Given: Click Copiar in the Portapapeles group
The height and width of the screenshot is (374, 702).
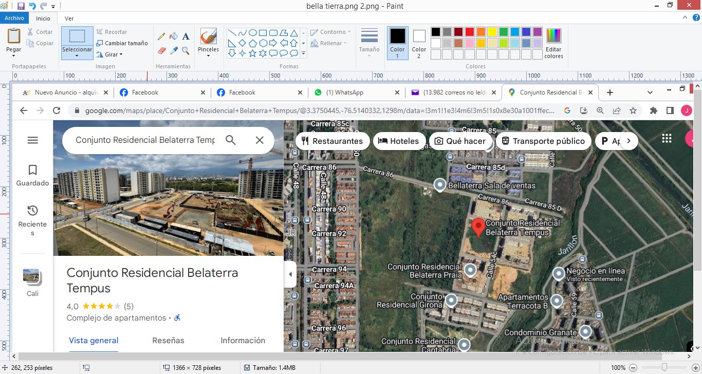Looking at the screenshot, I should [40, 43].
